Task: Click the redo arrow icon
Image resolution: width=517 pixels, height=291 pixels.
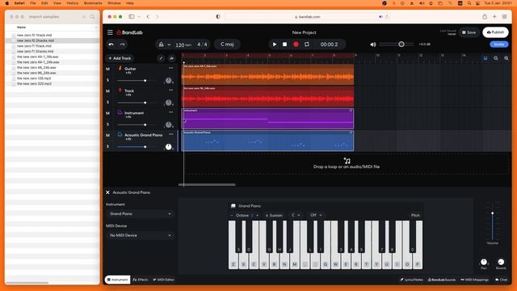Action: tap(122, 44)
